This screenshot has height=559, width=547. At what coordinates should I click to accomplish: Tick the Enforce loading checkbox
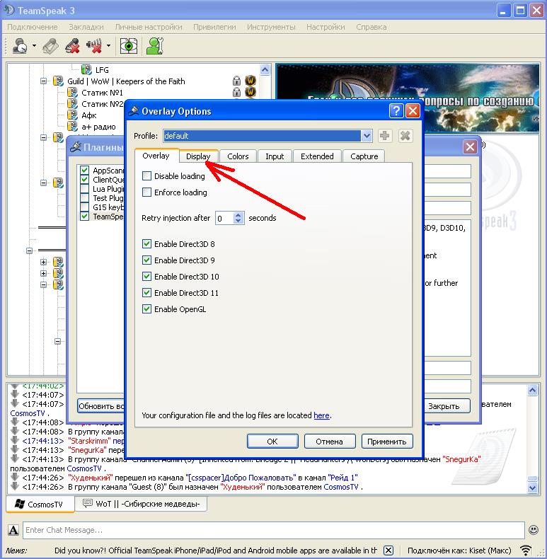(146, 192)
